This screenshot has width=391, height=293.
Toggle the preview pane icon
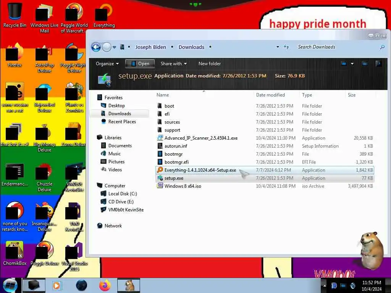click(365, 64)
